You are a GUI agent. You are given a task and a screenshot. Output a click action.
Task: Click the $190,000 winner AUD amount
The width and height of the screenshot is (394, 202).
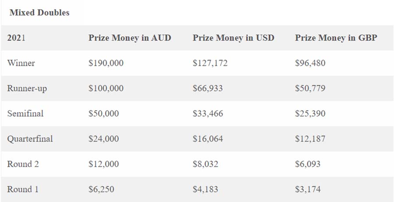pyautogui.click(x=106, y=63)
